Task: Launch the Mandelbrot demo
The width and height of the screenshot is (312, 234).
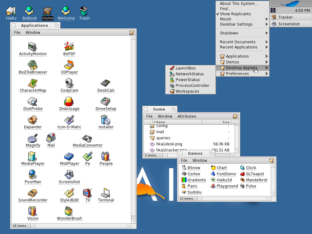Action: tap(254, 180)
